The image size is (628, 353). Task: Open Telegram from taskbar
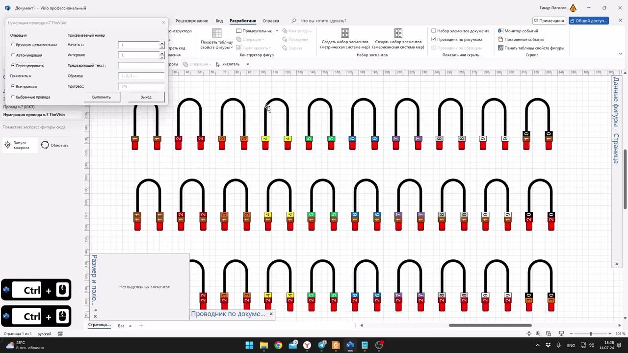point(321,345)
